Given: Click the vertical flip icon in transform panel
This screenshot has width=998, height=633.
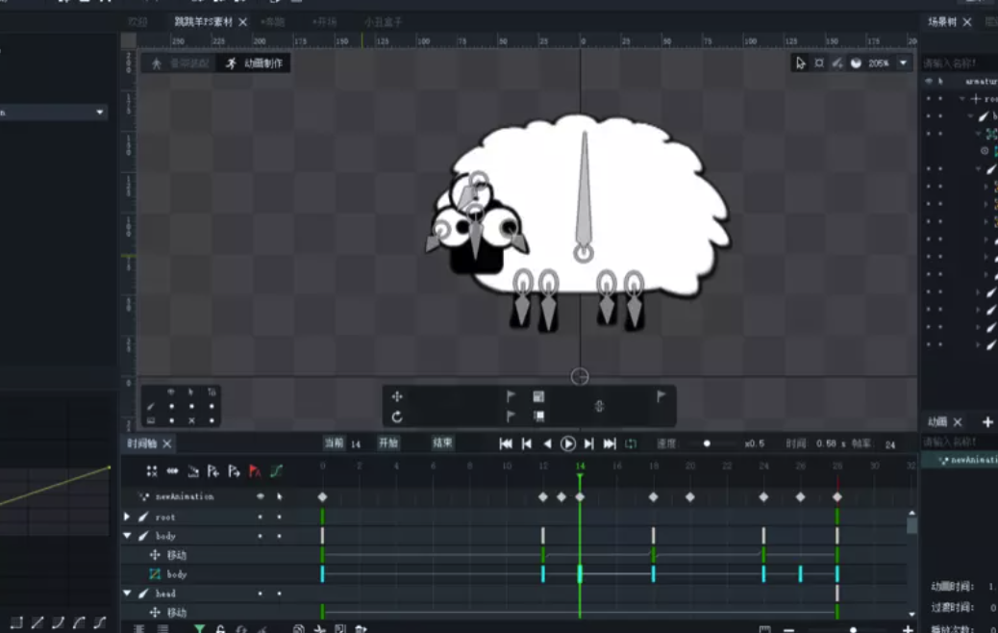Looking at the screenshot, I should pyautogui.click(x=599, y=406).
